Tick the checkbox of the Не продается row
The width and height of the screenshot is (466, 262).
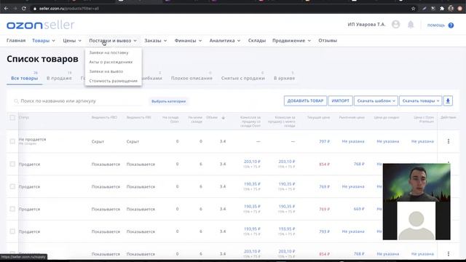(12, 141)
